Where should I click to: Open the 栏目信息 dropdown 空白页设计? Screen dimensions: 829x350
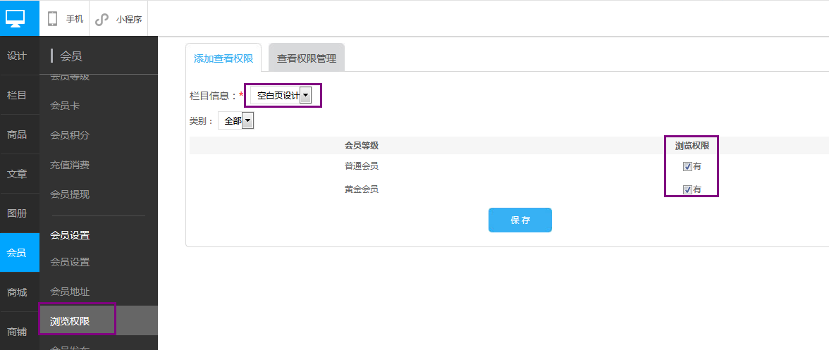[x=283, y=95]
